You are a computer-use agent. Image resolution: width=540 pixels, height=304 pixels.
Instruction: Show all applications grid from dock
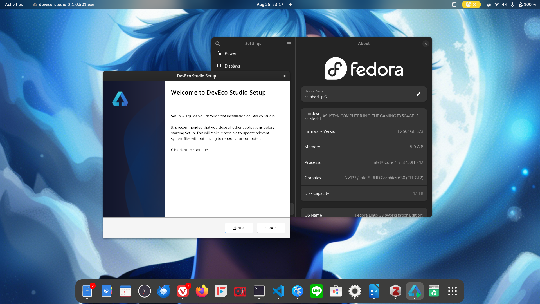(x=453, y=291)
